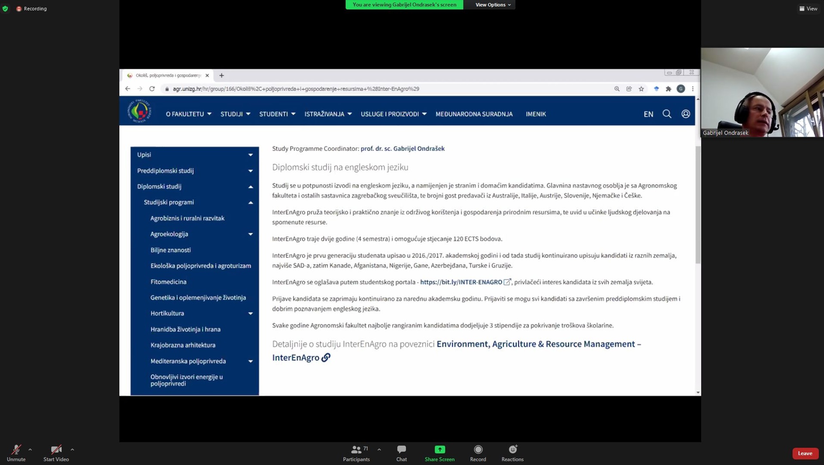
Task: Expand Hortikultura sidebar item
Action: tap(250, 313)
